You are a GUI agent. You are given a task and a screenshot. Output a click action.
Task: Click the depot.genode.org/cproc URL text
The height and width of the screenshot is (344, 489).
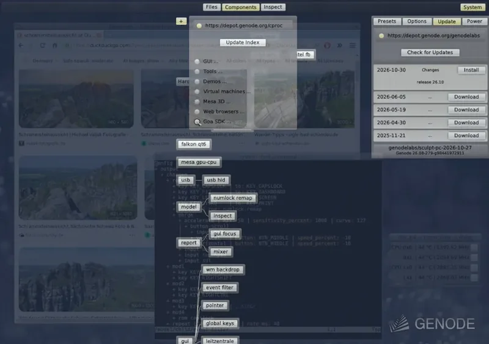click(x=244, y=26)
